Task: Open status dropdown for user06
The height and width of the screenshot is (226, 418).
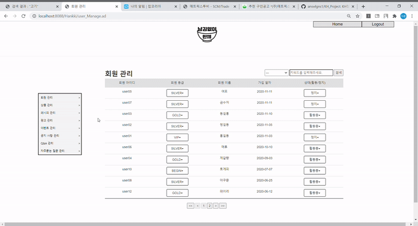Action: pyautogui.click(x=315, y=149)
